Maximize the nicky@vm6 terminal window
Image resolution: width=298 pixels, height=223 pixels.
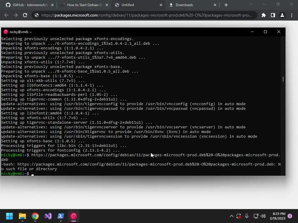[265, 32]
